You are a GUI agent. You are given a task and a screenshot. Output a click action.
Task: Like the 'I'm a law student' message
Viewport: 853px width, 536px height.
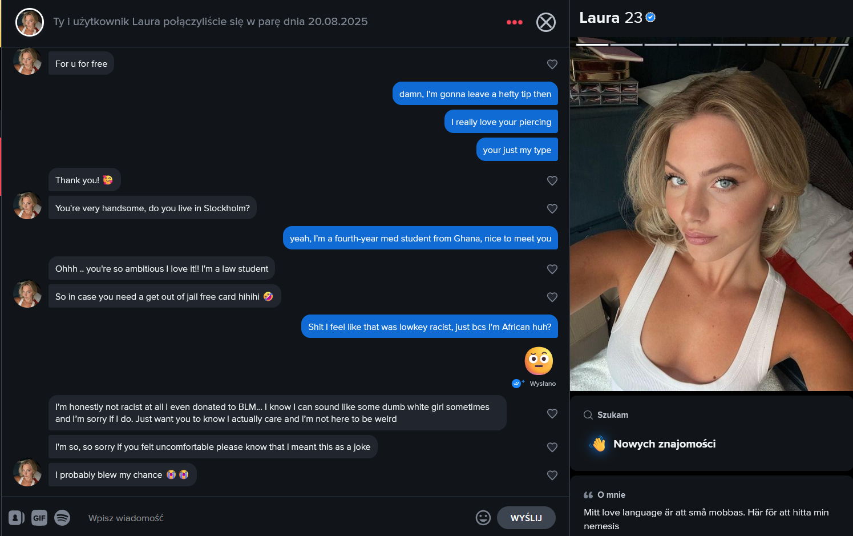pyautogui.click(x=552, y=269)
